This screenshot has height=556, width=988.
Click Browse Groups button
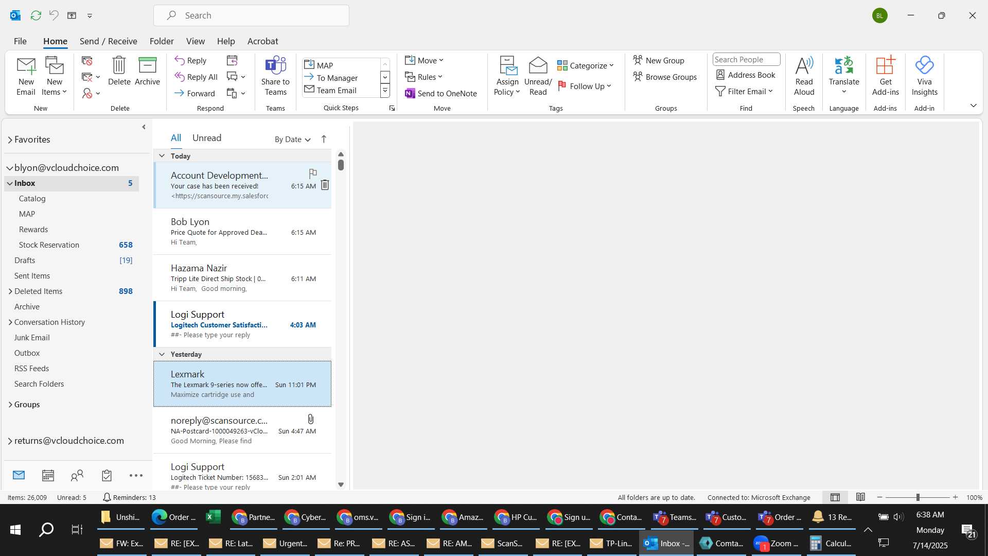coord(665,77)
